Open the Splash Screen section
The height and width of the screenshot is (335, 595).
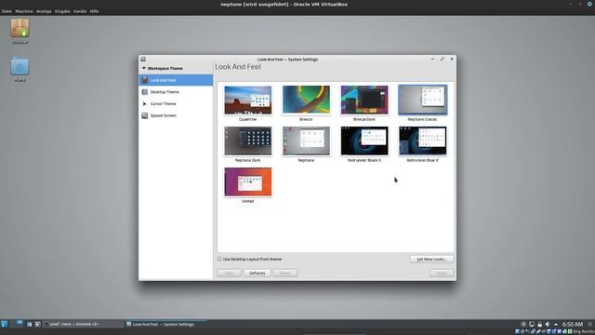point(176,115)
